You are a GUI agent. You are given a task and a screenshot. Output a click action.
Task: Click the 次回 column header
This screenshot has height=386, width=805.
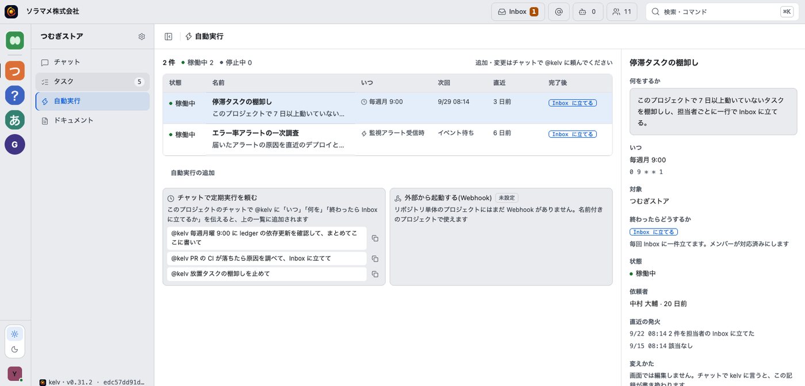(x=444, y=83)
